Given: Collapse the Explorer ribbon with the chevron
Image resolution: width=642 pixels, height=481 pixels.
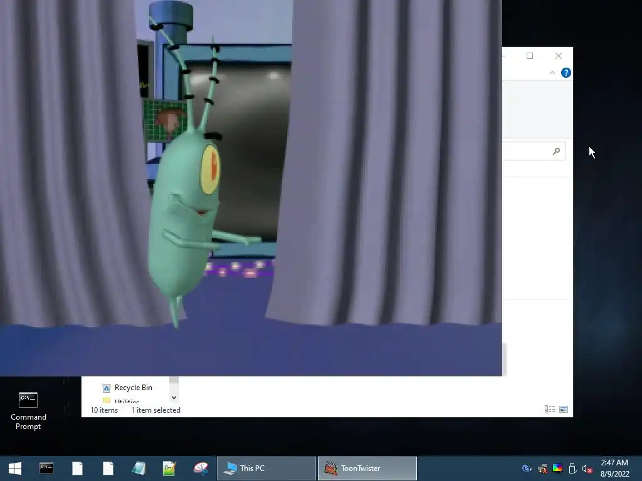Looking at the screenshot, I should point(552,73).
